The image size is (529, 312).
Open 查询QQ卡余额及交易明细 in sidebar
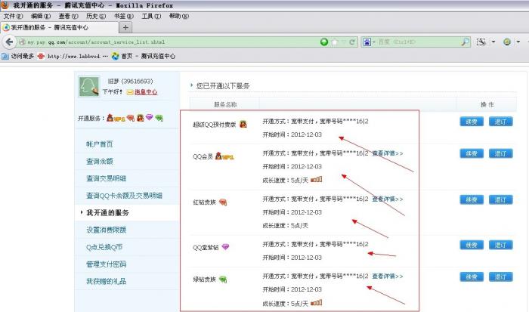point(124,196)
